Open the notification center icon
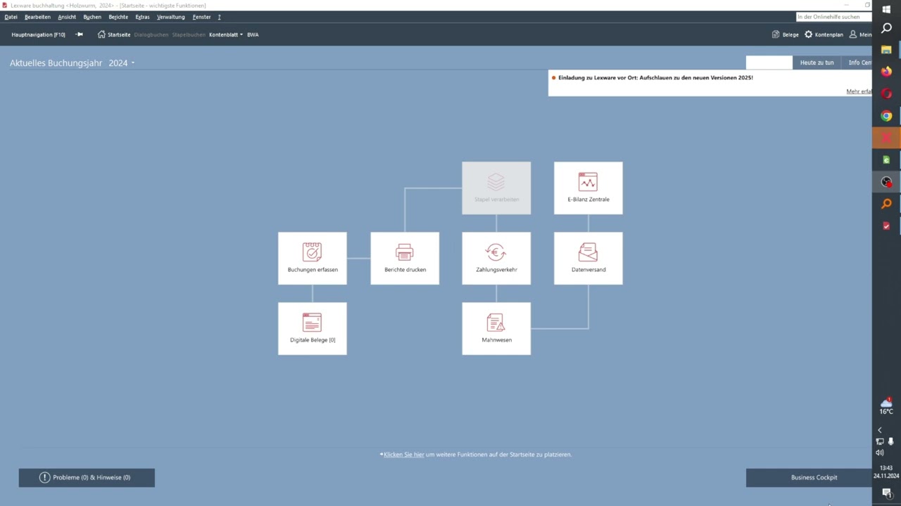The height and width of the screenshot is (506, 901). coord(886,493)
